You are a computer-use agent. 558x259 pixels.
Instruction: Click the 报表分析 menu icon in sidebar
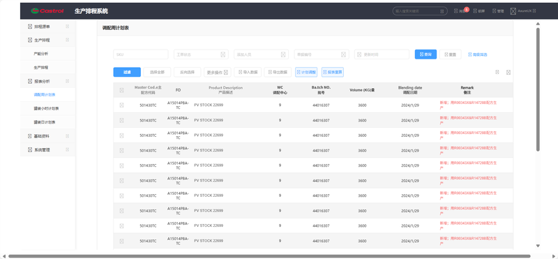pyautogui.click(x=30, y=81)
